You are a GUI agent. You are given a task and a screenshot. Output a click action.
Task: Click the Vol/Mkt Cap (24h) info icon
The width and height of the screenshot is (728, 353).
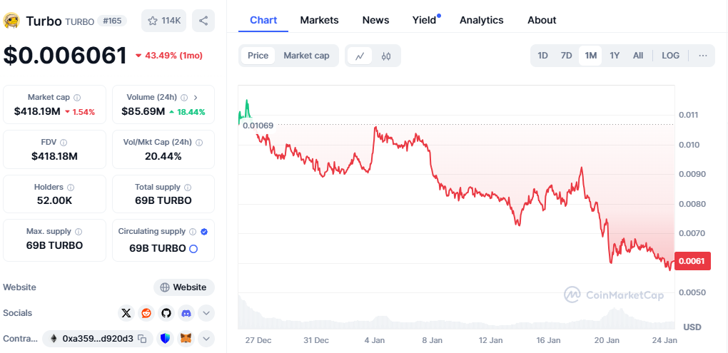198,143
